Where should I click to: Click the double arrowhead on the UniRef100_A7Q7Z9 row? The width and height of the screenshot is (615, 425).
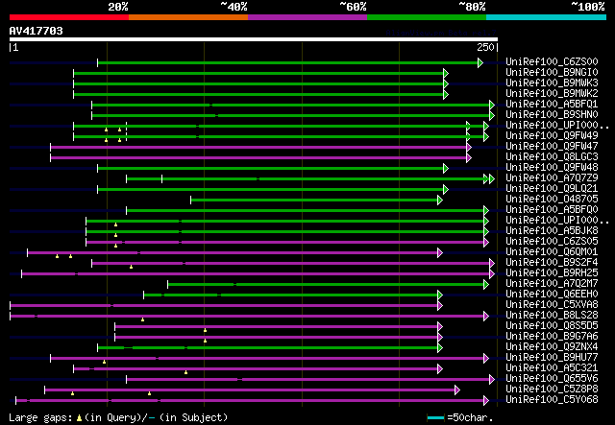(x=489, y=178)
